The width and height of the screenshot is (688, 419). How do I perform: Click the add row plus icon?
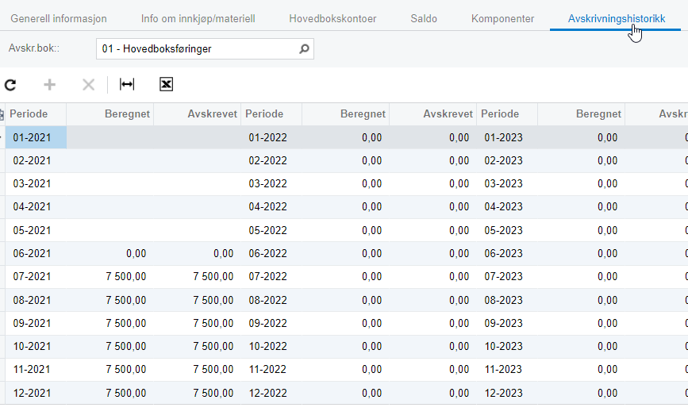49,84
